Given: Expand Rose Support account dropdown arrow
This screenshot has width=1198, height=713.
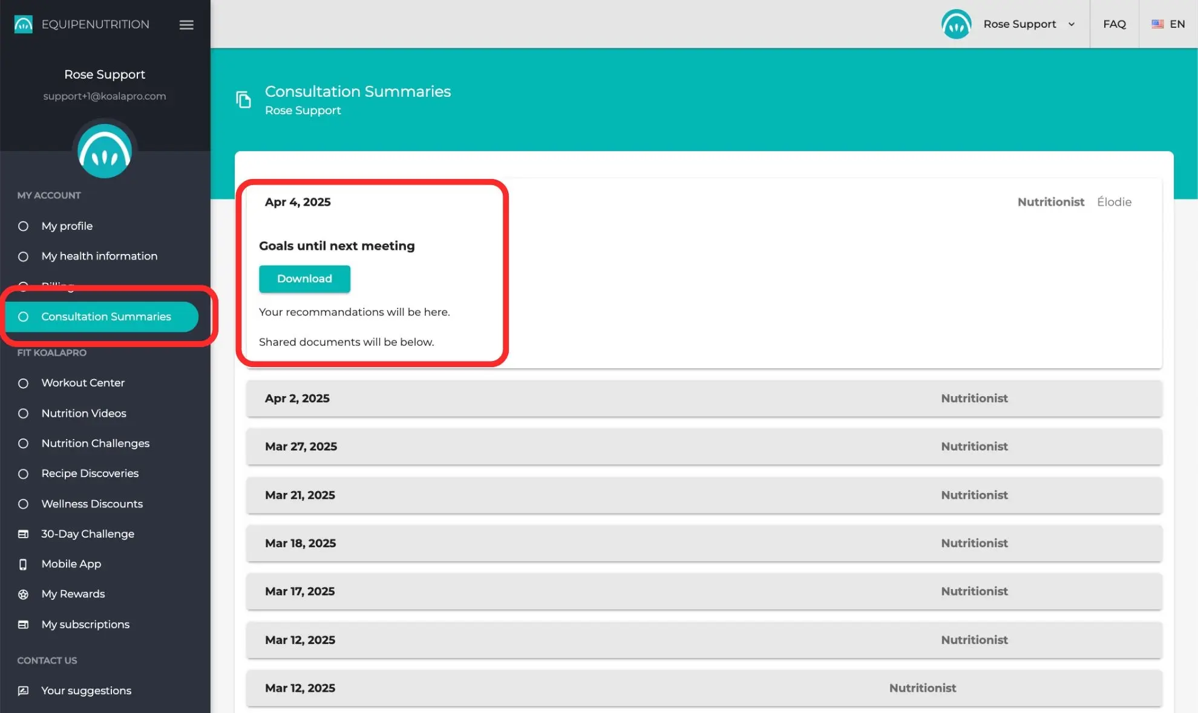Looking at the screenshot, I should point(1071,24).
